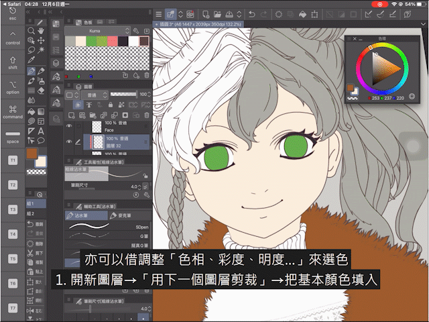The width and height of the screenshot is (429, 322).
Task: Open the 色板 color set panel tab
Action: pos(84,22)
